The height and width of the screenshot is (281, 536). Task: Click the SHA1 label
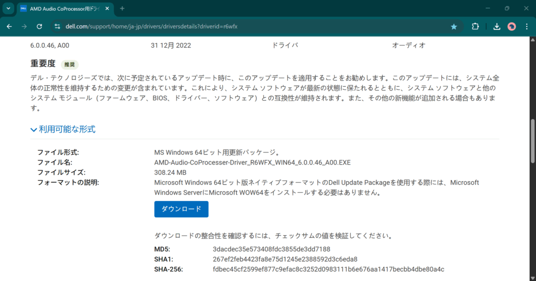pos(164,259)
